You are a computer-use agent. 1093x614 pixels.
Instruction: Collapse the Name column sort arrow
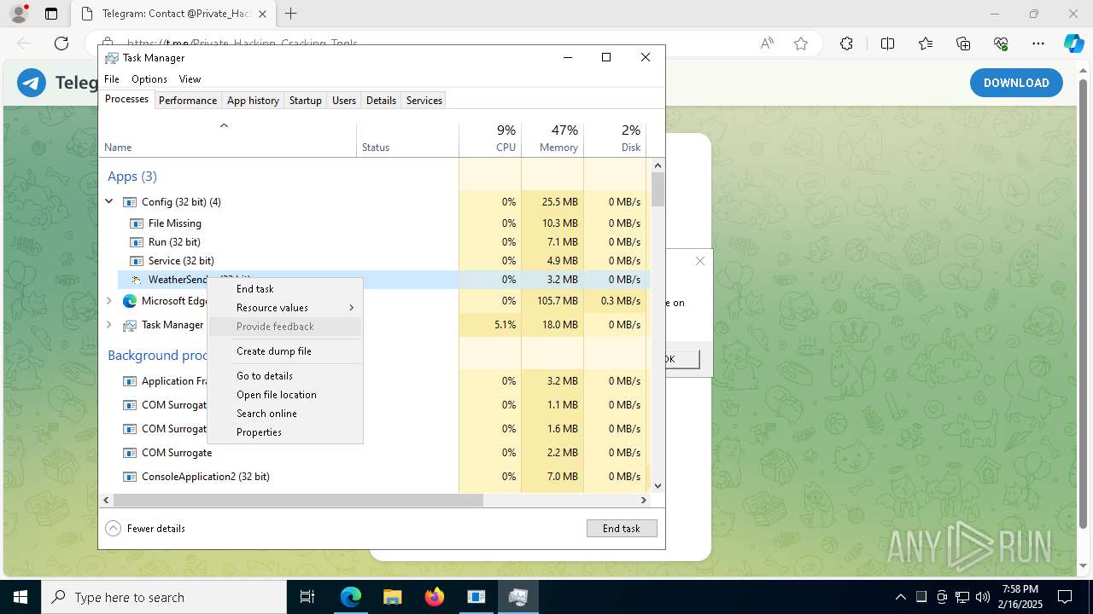(x=224, y=126)
